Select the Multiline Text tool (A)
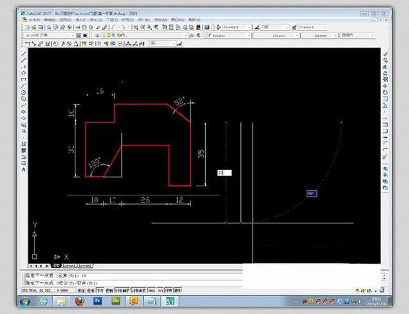409x314 pixels. point(24,170)
